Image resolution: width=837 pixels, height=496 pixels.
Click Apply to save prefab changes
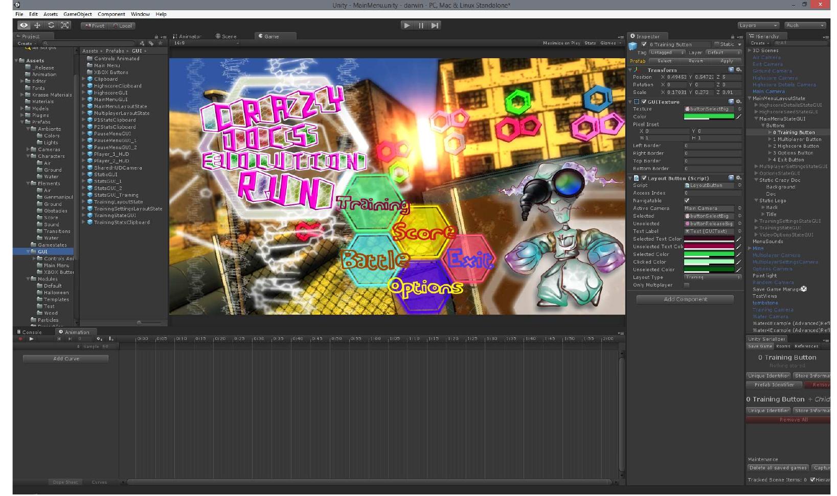point(728,61)
